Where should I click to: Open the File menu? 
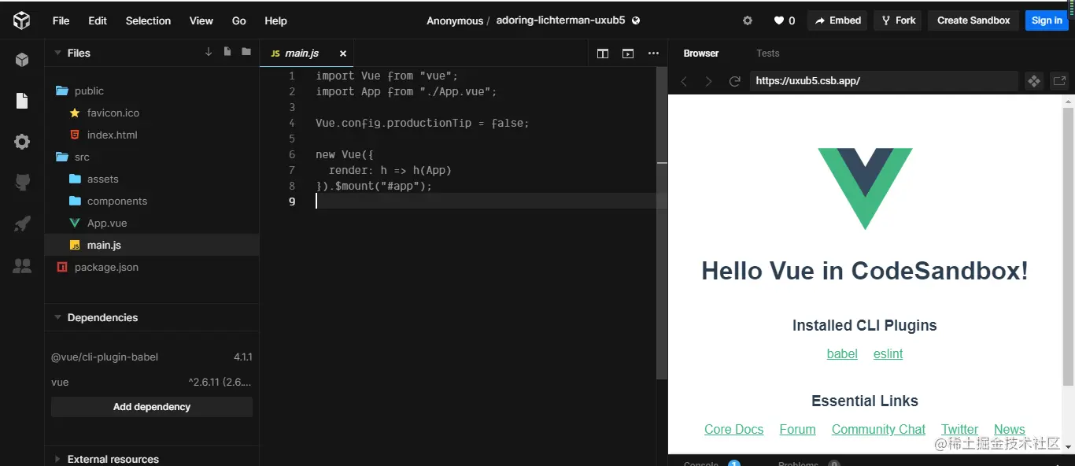pyautogui.click(x=61, y=20)
